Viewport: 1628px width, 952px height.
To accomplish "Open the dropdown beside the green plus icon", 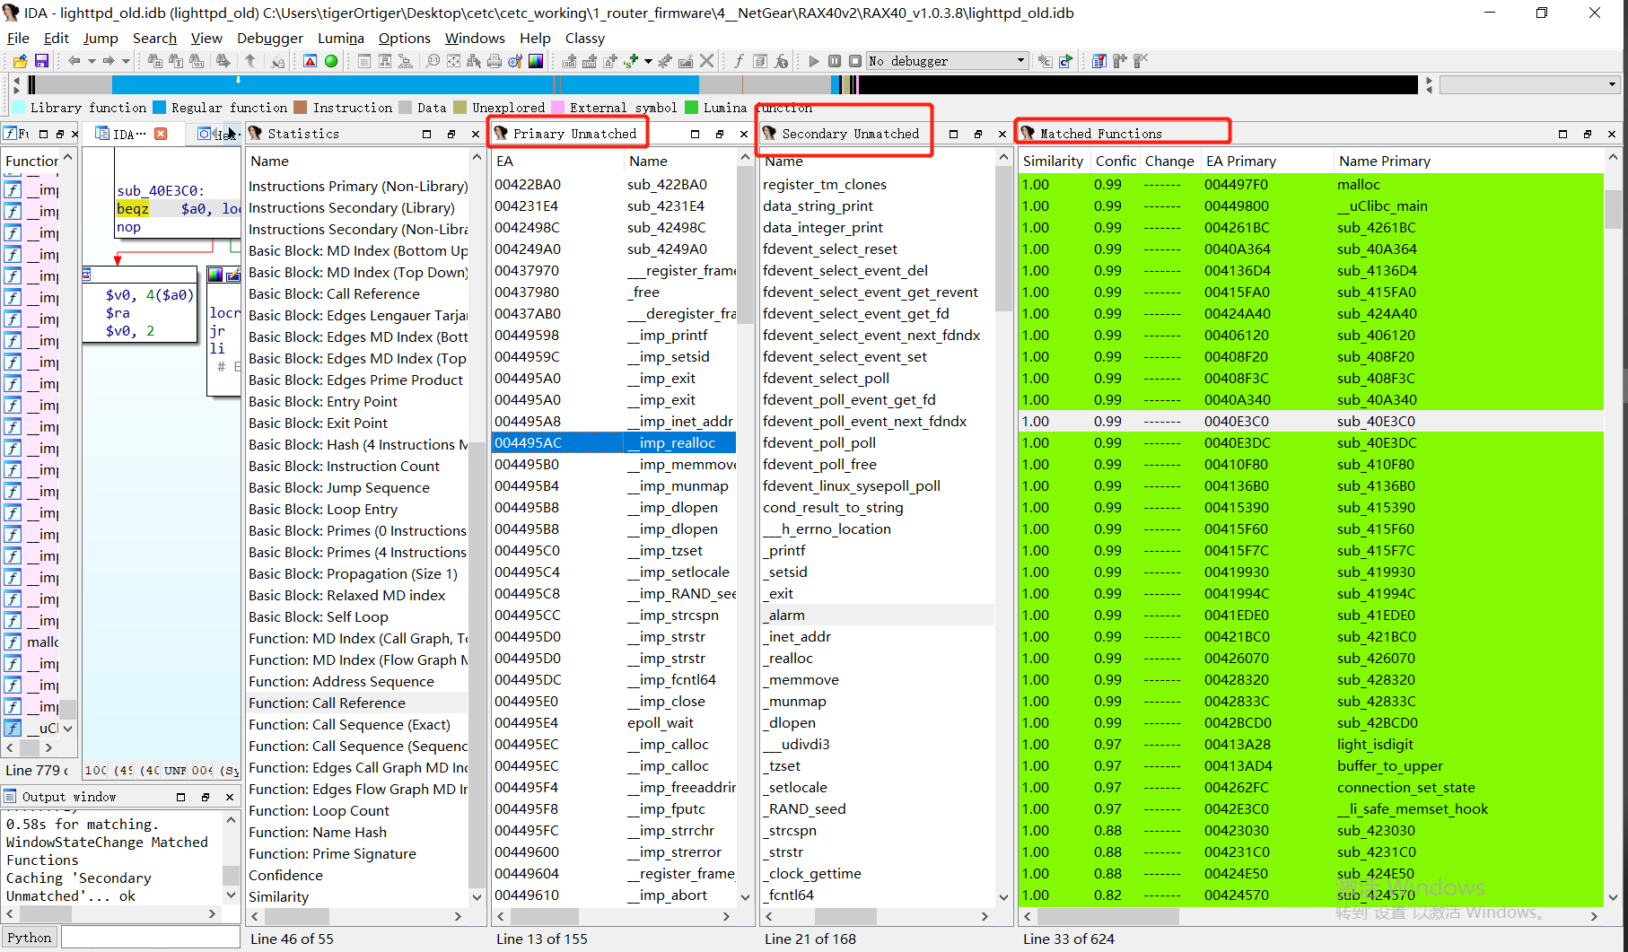I will pyautogui.click(x=648, y=61).
